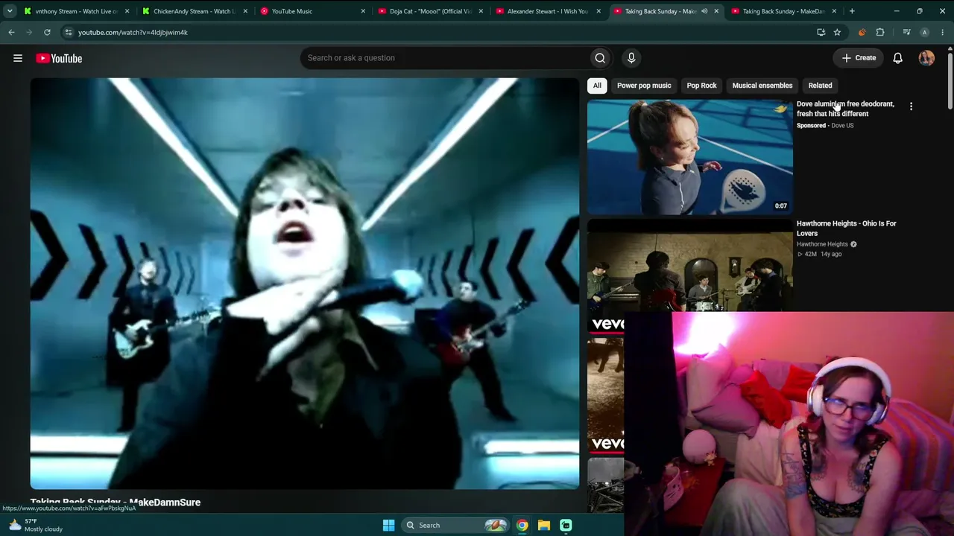
Task: Open the Windows Start menu
Action: pyautogui.click(x=388, y=525)
